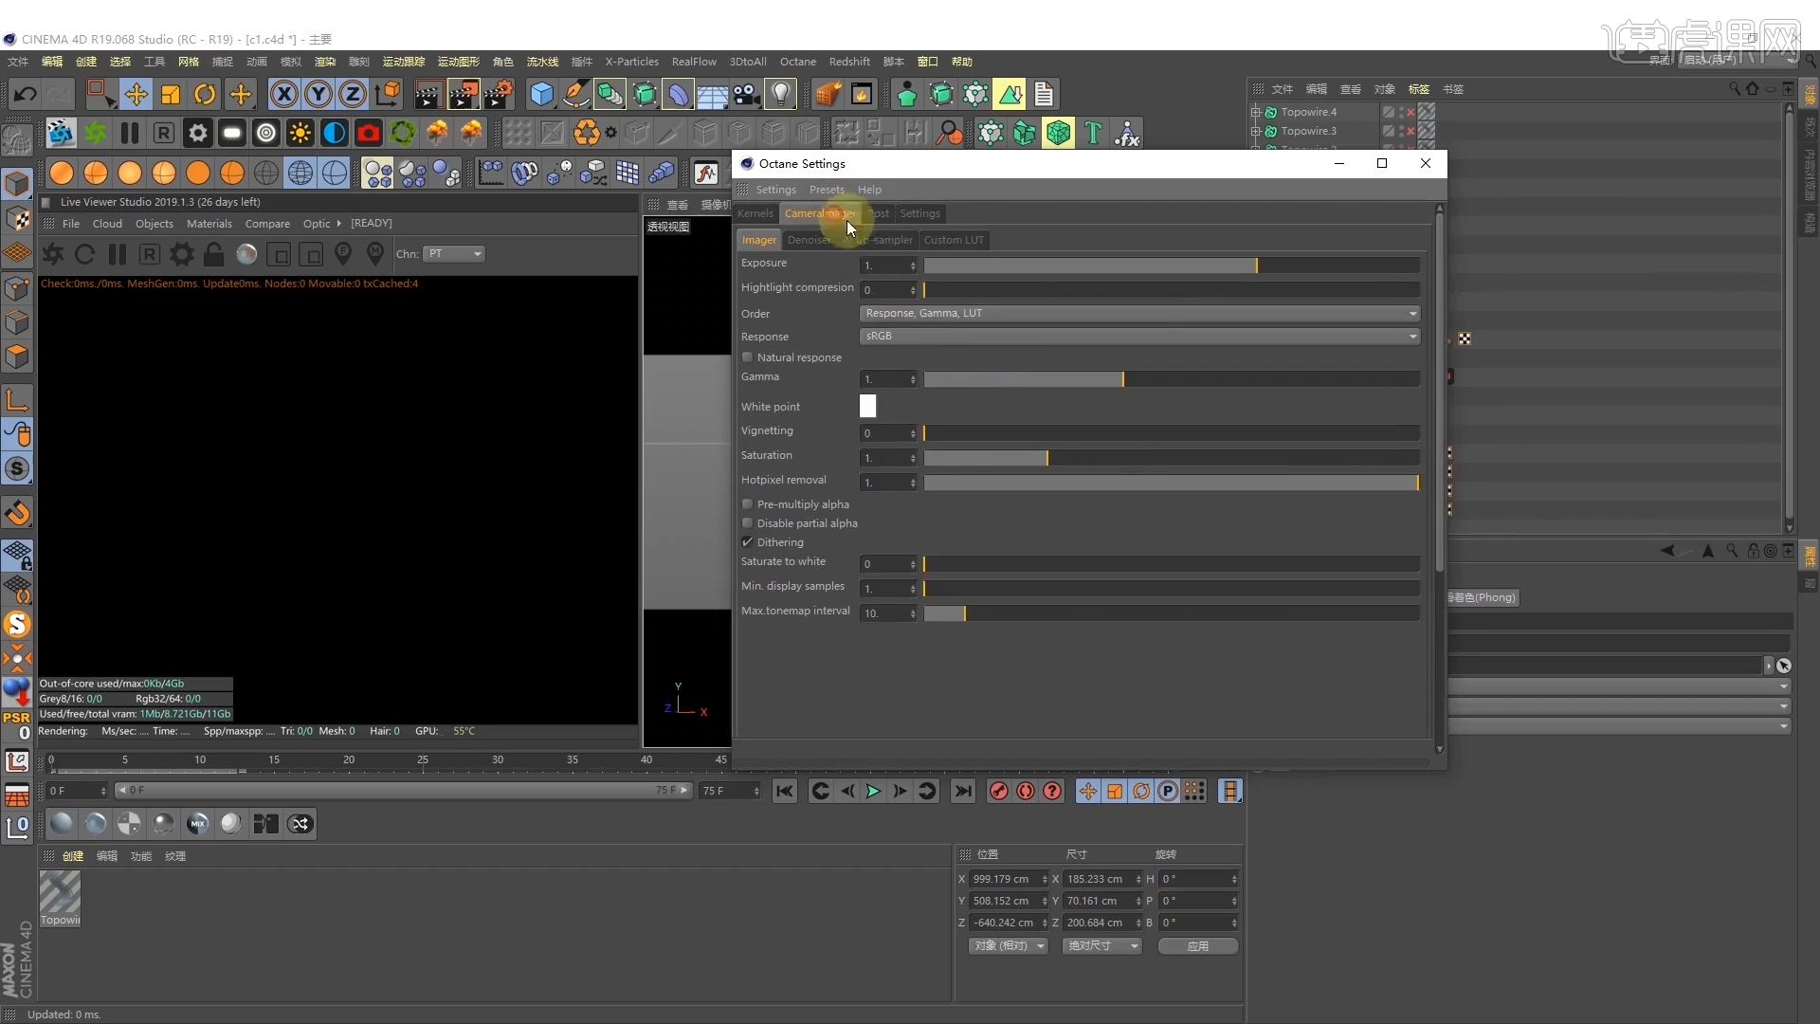Open the Order dropdown
The image size is (1820, 1024).
click(1139, 314)
